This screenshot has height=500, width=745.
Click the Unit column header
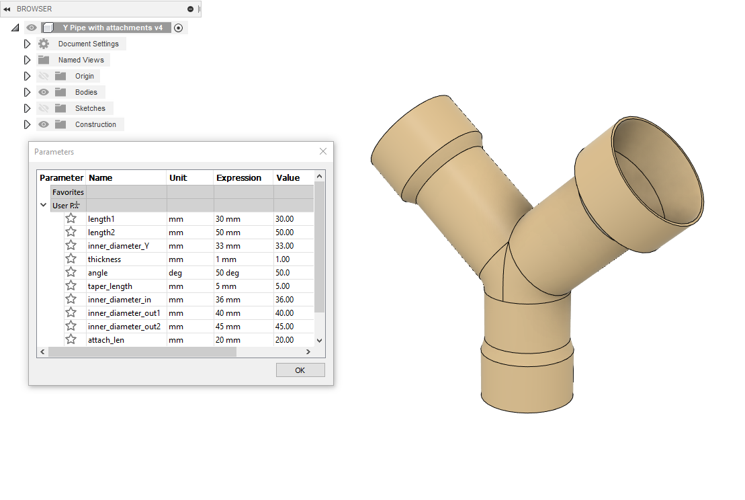[190, 178]
